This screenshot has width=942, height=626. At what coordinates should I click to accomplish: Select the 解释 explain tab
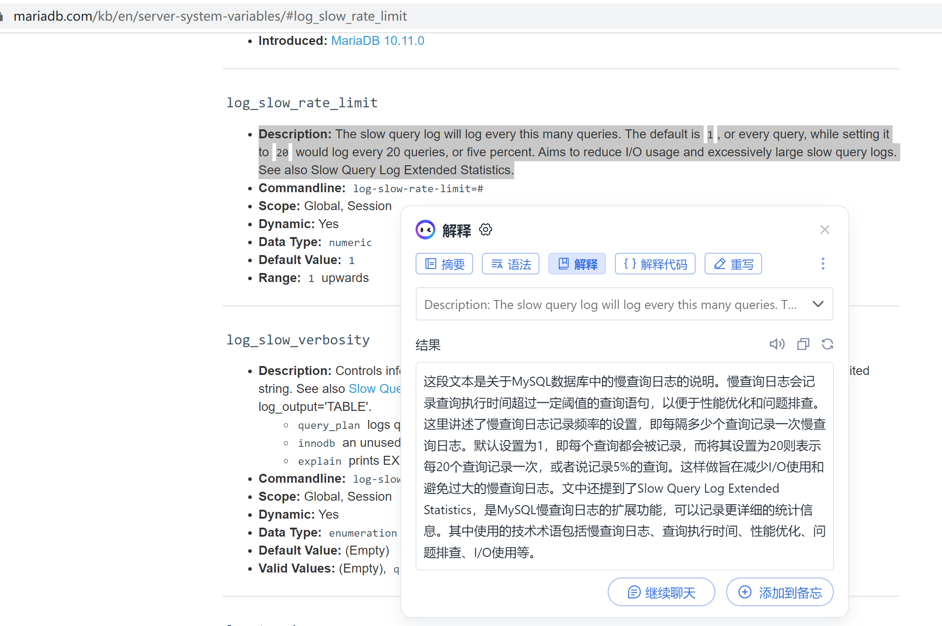tap(577, 264)
